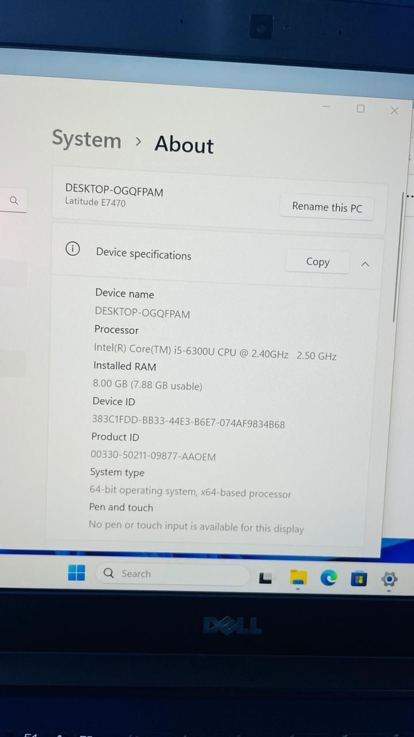Image resolution: width=414 pixels, height=737 pixels.
Task: Click the Device specifications heading text
Action: point(143,254)
